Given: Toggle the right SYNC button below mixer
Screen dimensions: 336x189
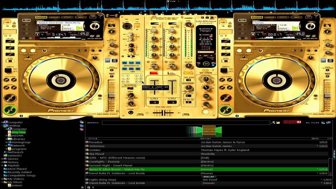Looking at the screenshot, I should tap(186, 114).
